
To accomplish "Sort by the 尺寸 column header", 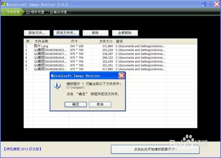I will (80, 42).
